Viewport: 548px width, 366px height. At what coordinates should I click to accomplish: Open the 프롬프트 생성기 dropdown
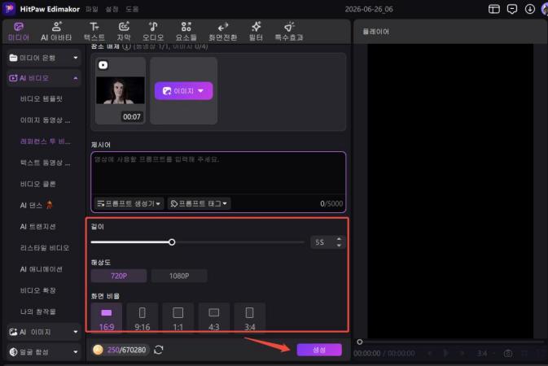tap(129, 203)
